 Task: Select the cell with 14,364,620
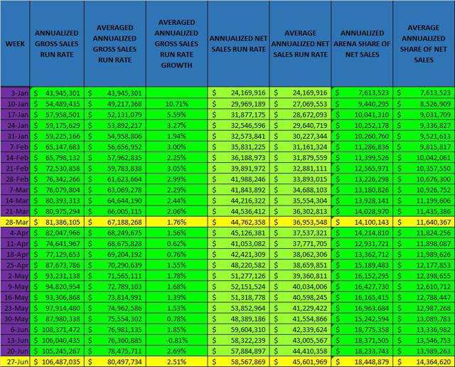424,362
